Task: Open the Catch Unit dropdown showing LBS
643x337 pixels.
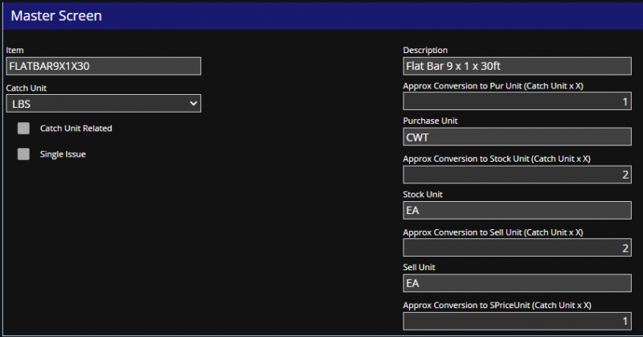Action: (103, 103)
